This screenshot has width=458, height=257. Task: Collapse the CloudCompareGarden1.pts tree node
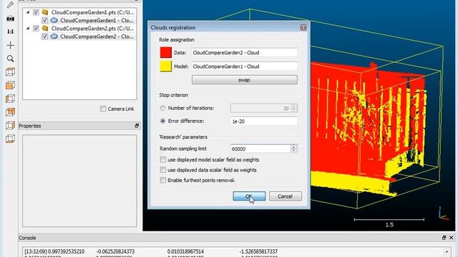[x=28, y=12]
